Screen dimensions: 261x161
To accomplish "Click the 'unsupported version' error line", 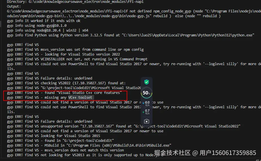I will point(124,126).
